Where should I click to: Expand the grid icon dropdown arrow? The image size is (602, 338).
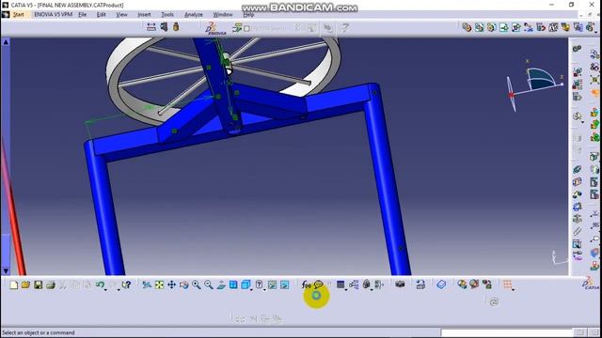pos(514,290)
